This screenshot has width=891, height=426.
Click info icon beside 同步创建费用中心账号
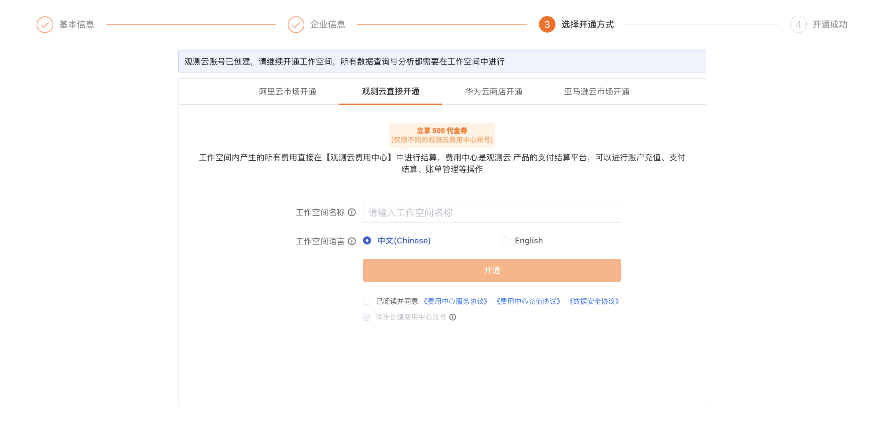(x=453, y=317)
